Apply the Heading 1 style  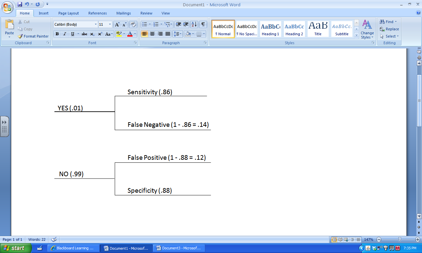[270, 29]
